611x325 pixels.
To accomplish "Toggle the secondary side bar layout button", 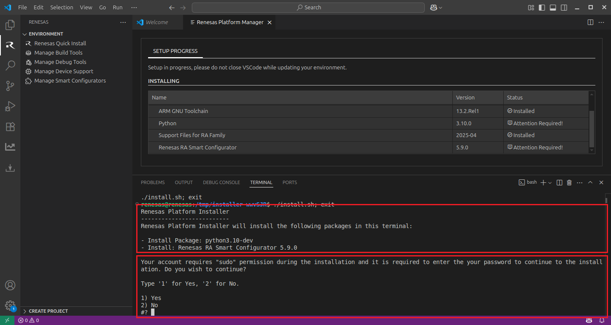I will click(x=564, y=8).
